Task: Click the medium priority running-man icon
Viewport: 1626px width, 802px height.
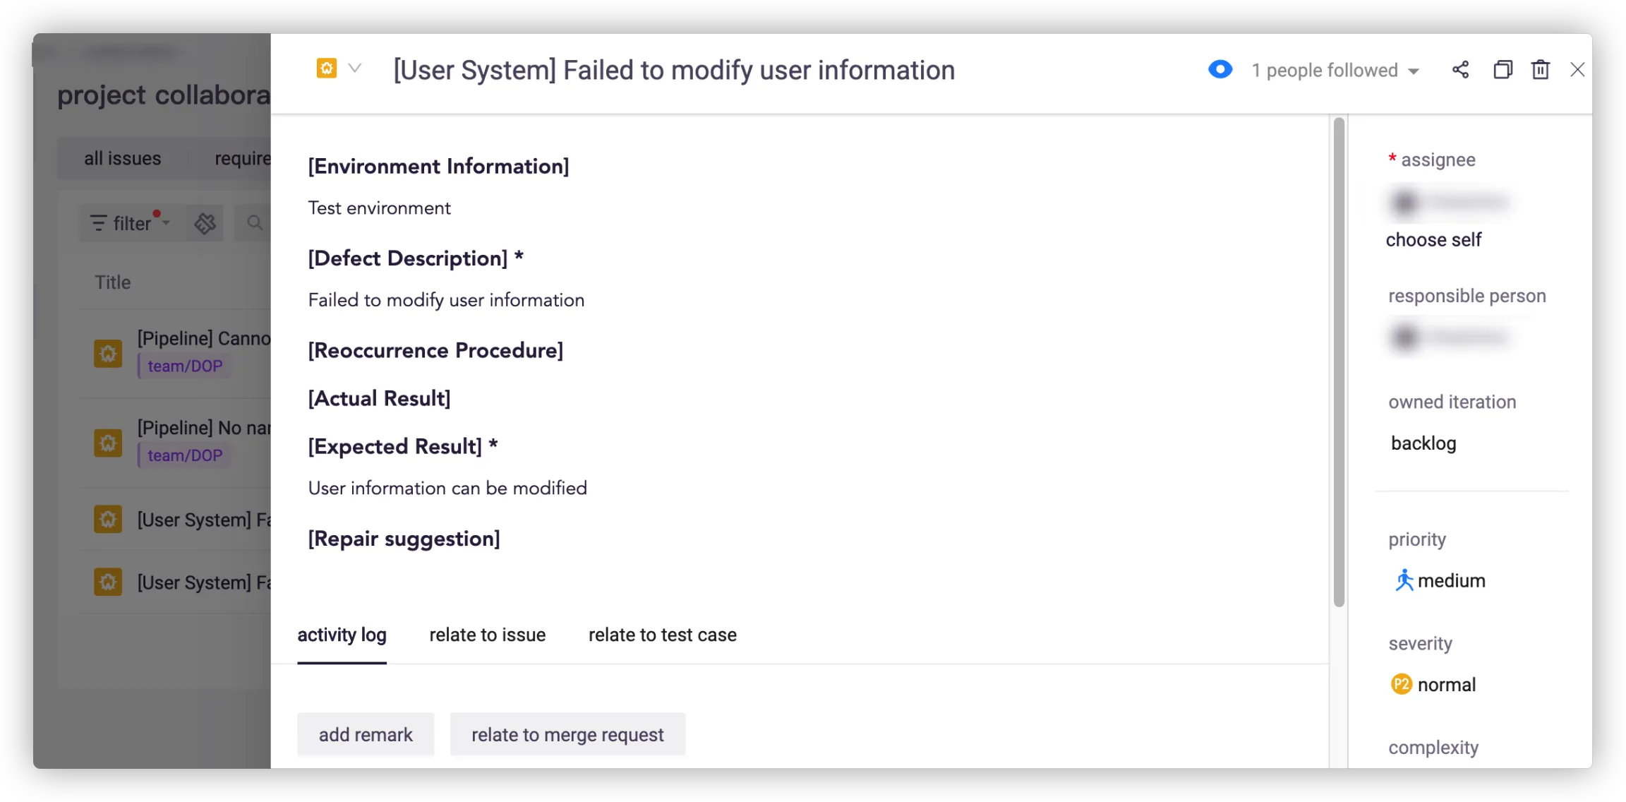Action: tap(1404, 580)
